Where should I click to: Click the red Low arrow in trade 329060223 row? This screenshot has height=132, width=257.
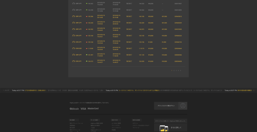(x=87, y=36)
